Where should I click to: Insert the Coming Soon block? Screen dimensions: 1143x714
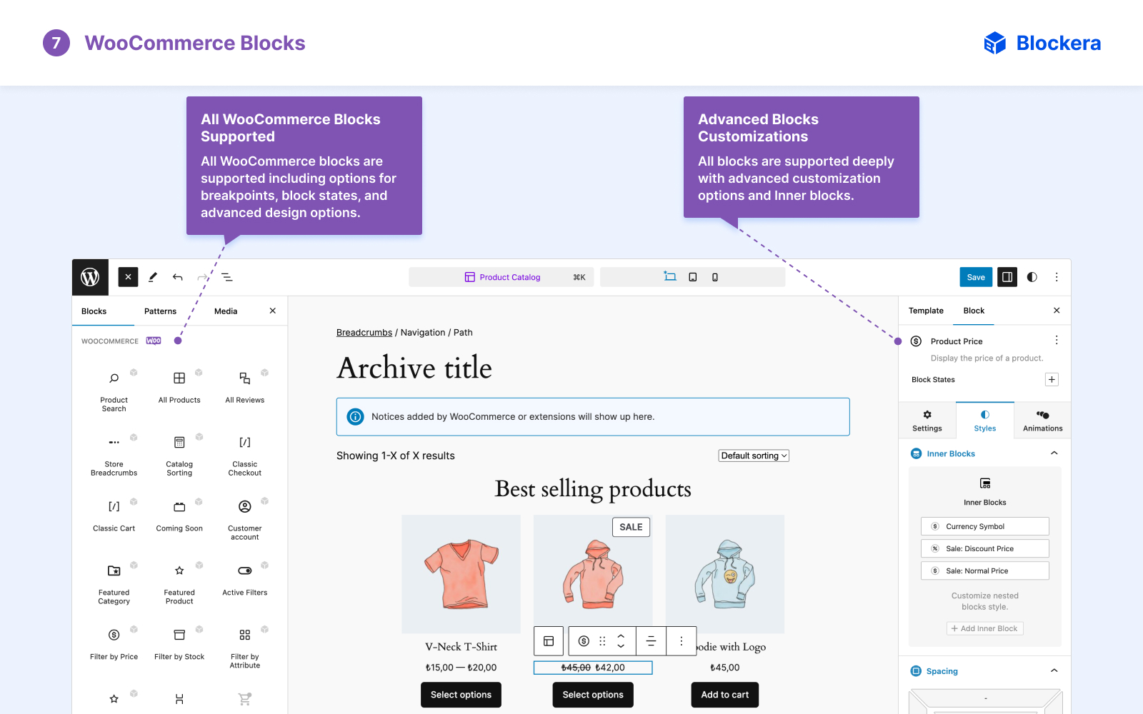179,516
